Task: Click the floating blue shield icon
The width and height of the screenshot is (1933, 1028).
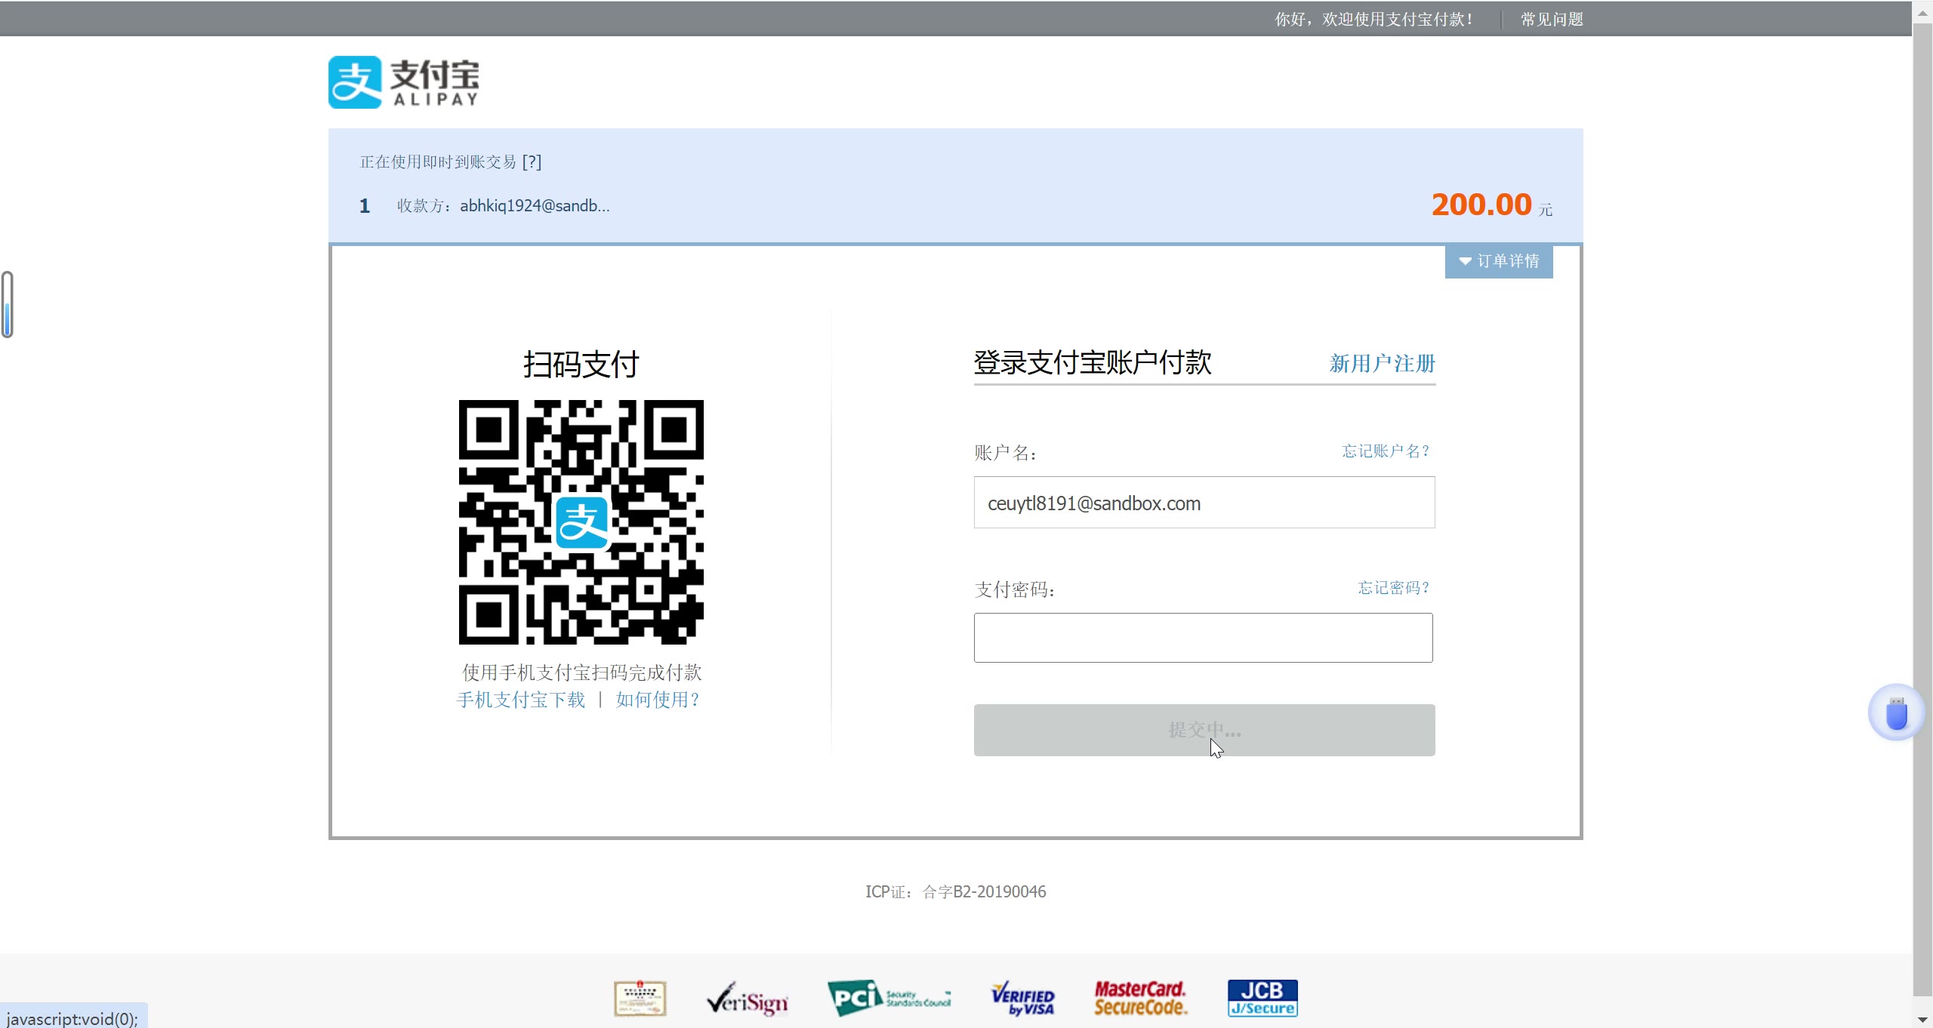Action: 1896,713
